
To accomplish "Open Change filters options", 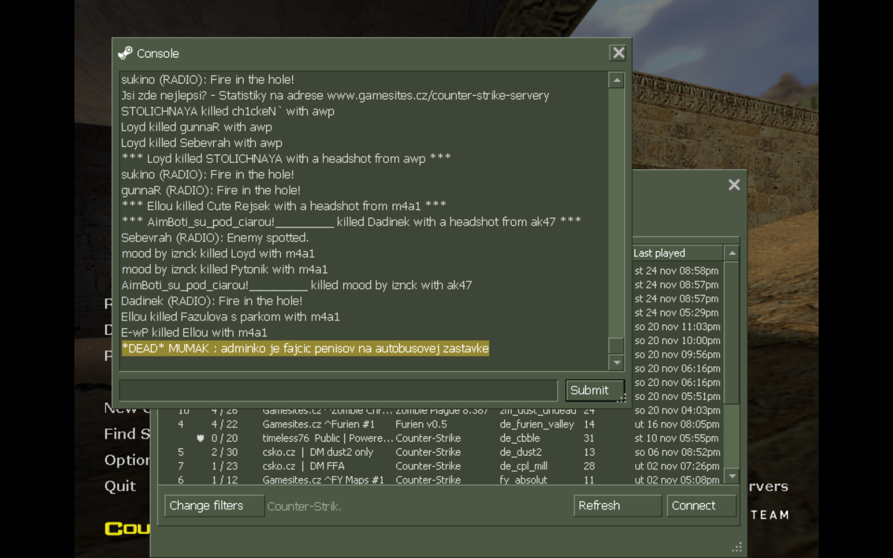I will (214, 506).
